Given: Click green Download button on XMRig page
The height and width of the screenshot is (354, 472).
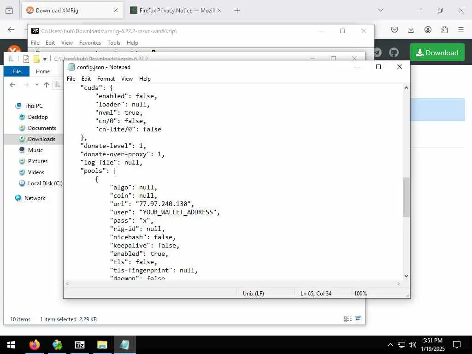Looking at the screenshot, I should [437, 53].
